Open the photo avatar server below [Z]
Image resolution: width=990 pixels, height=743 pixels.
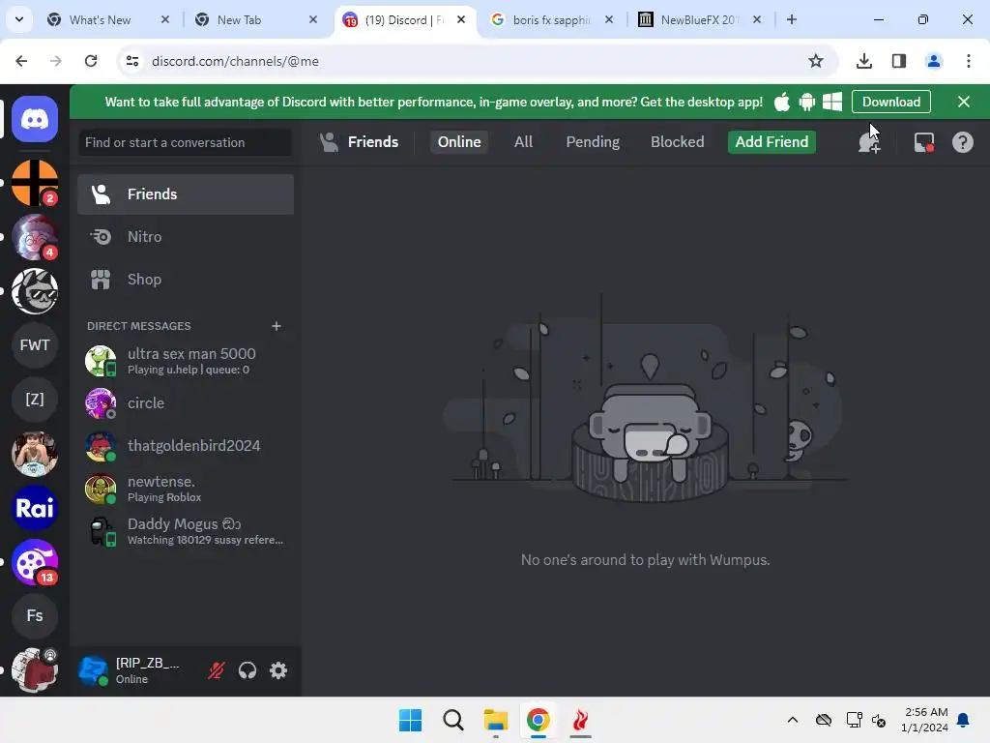pyautogui.click(x=35, y=454)
